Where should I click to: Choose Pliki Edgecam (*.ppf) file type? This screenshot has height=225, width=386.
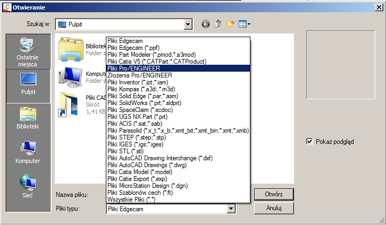click(178, 48)
